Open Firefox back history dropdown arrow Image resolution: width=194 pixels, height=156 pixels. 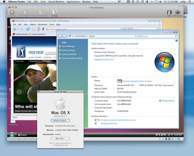(18, 29)
